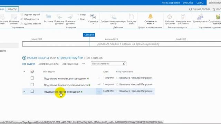Click assignee Васильев Николай Петрович in the Подведение итогов совещания row
The width and height of the screenshot is (221, 124).
click(136, 91)
